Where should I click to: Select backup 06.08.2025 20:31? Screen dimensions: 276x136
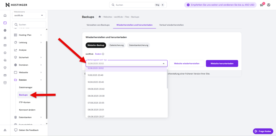pos(126,109)
